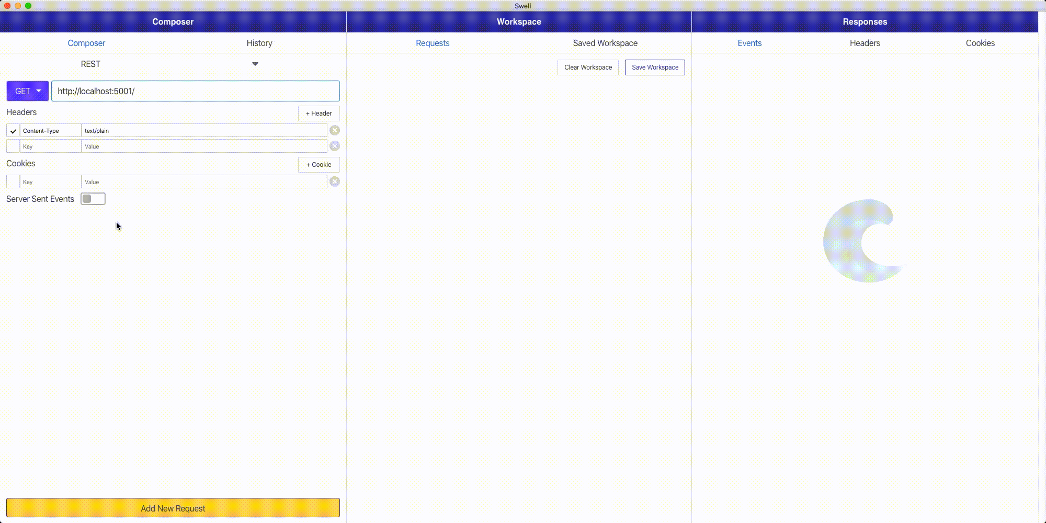Switch to the History tab
Viewport: 1046px width, 523px height.
point(259,43)
